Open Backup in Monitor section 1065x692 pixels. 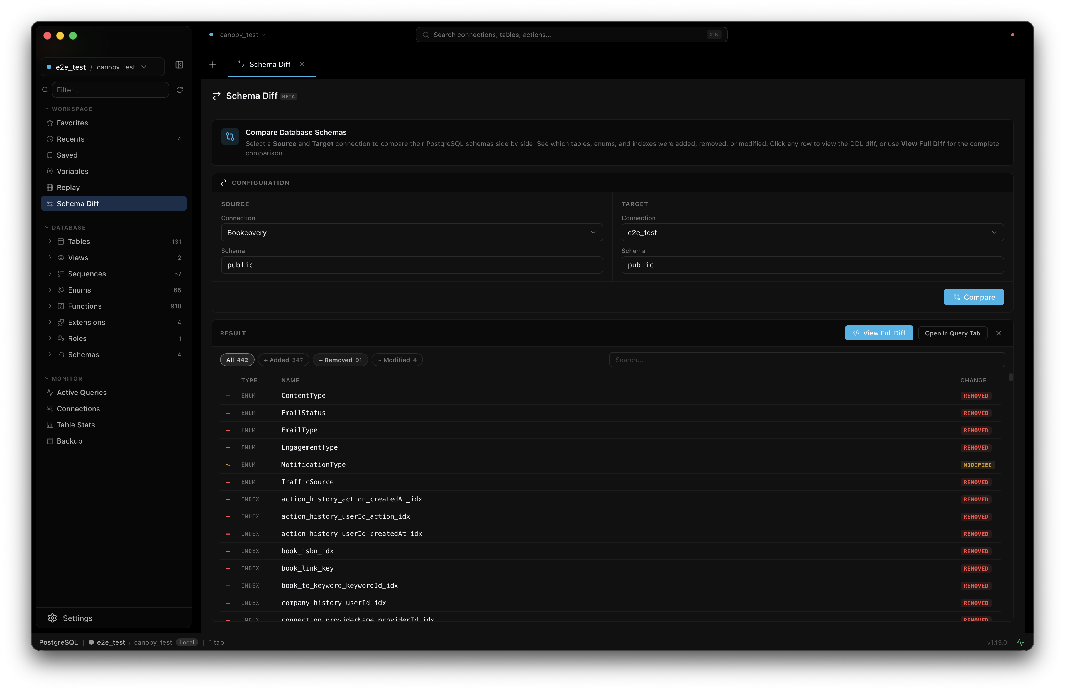[x=69, y=441]
